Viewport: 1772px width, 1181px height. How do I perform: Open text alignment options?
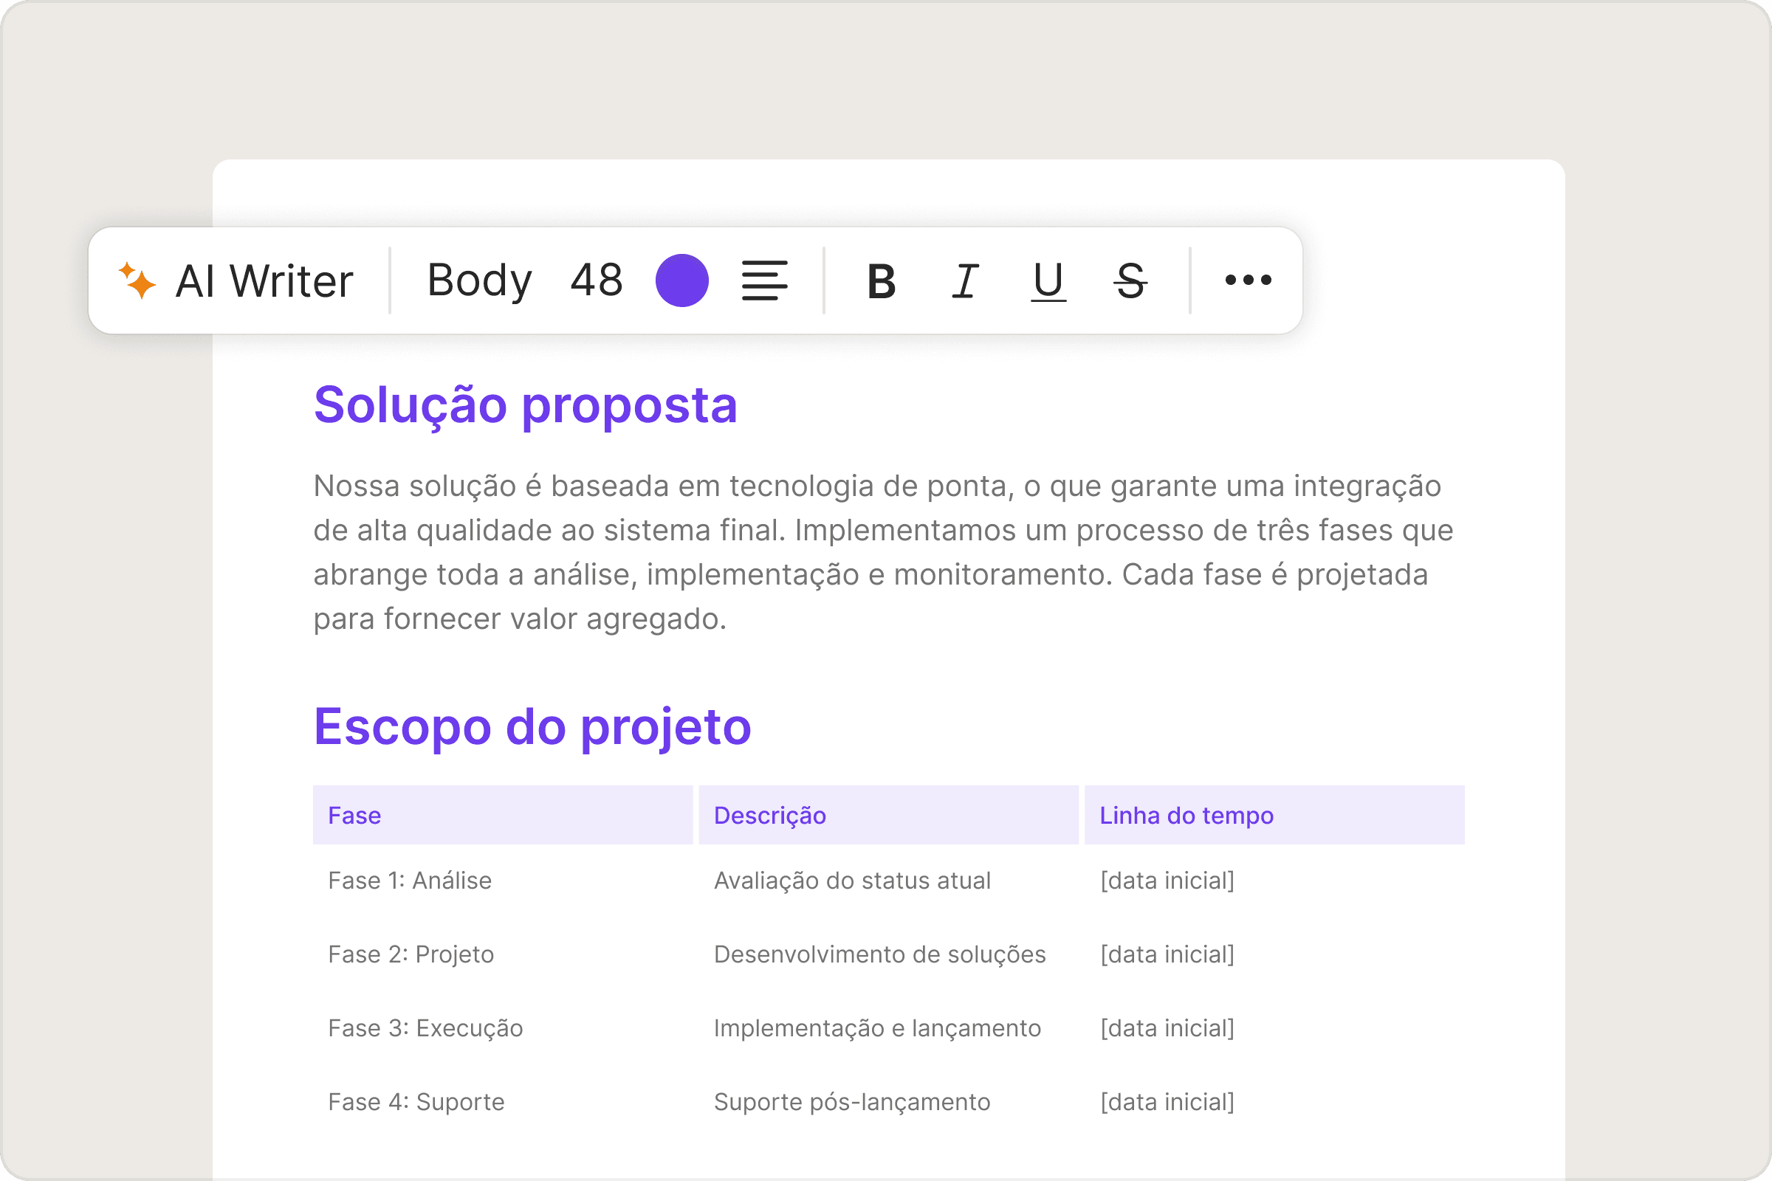[x=765, y=280]
